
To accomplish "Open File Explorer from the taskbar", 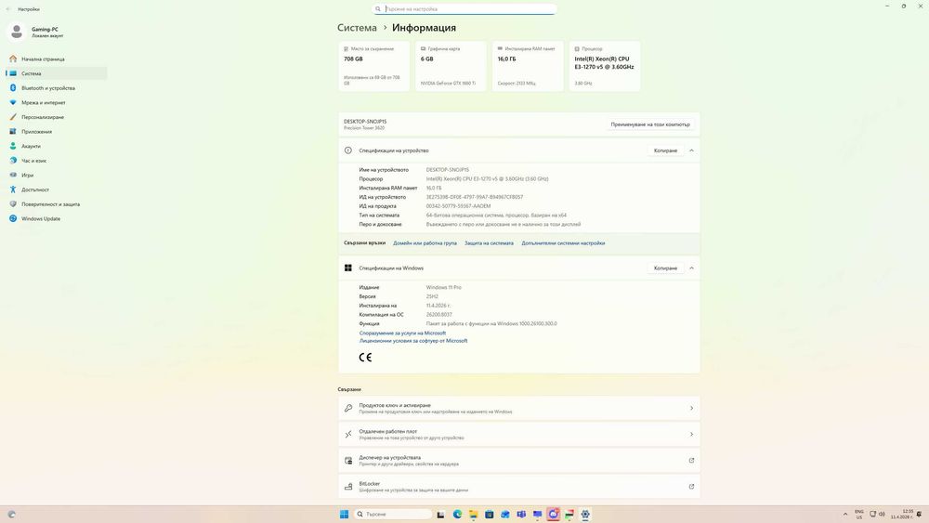I will pos(473,514).
